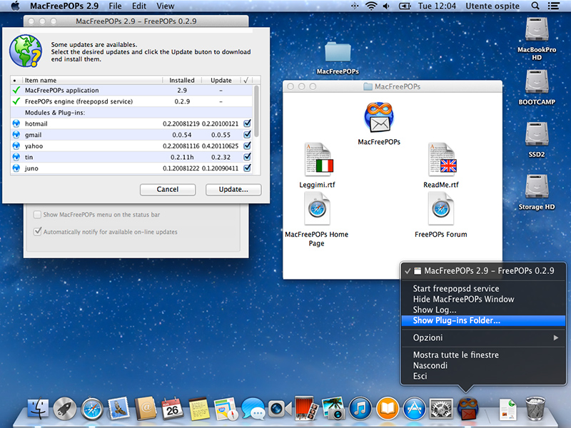The height and width of the screenshot is (428, 571).
Task: Select checked MacFreePOPs 2.9 window entry in Dock menu
Action: (483, 271)
